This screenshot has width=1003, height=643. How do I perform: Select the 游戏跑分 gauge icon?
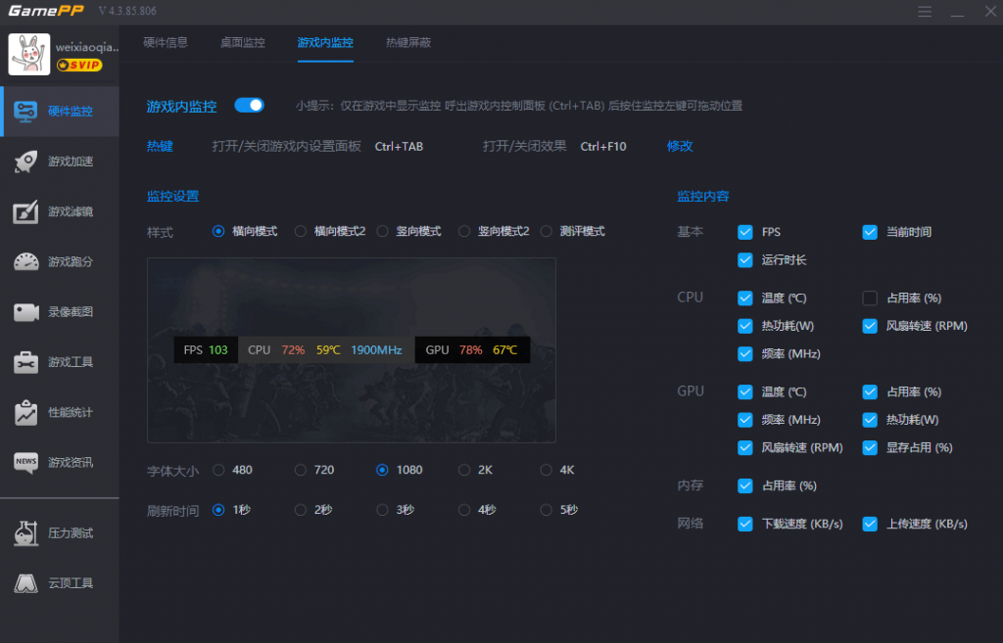pos(25,262)
